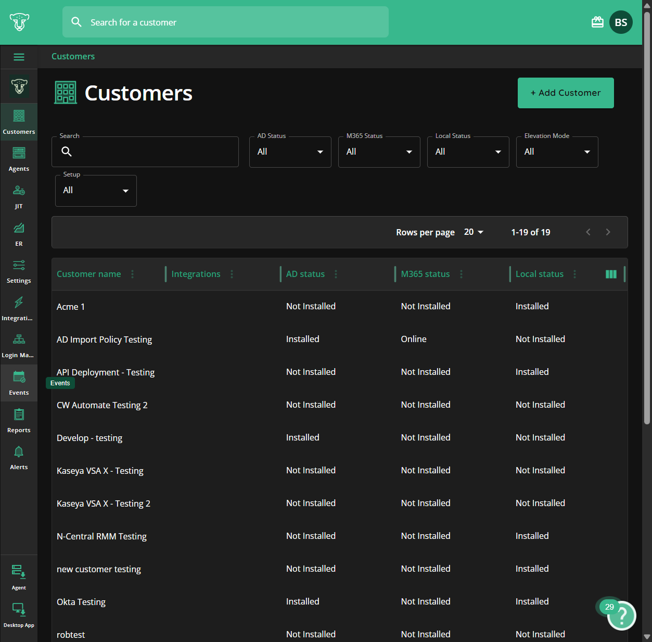The image size is (652, 642).
Task: Open Alerts in the sidebar
Action: click(19, 457)
